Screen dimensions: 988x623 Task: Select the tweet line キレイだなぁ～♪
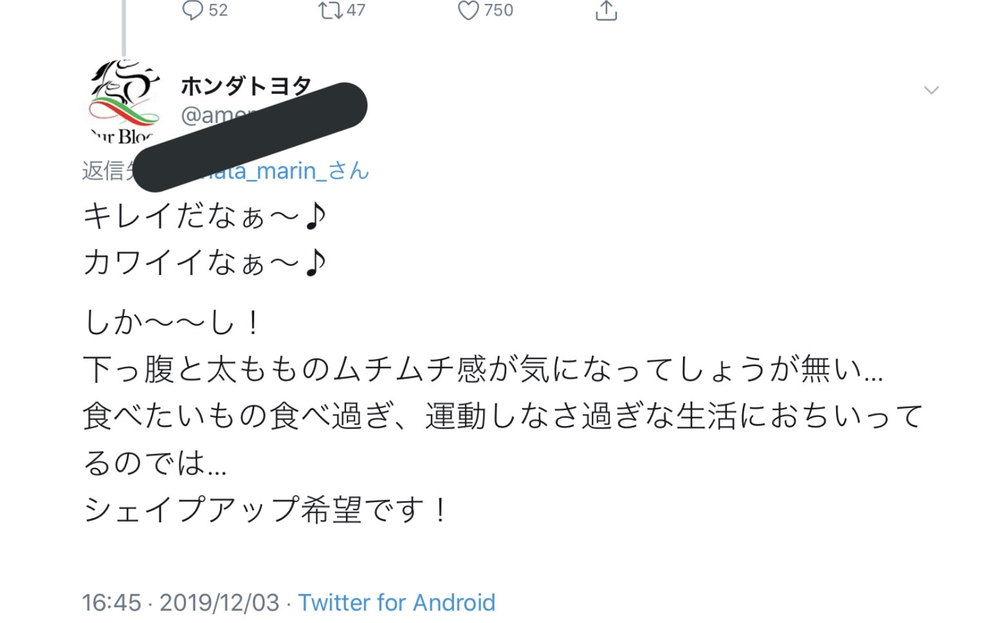tap(205, 217)
